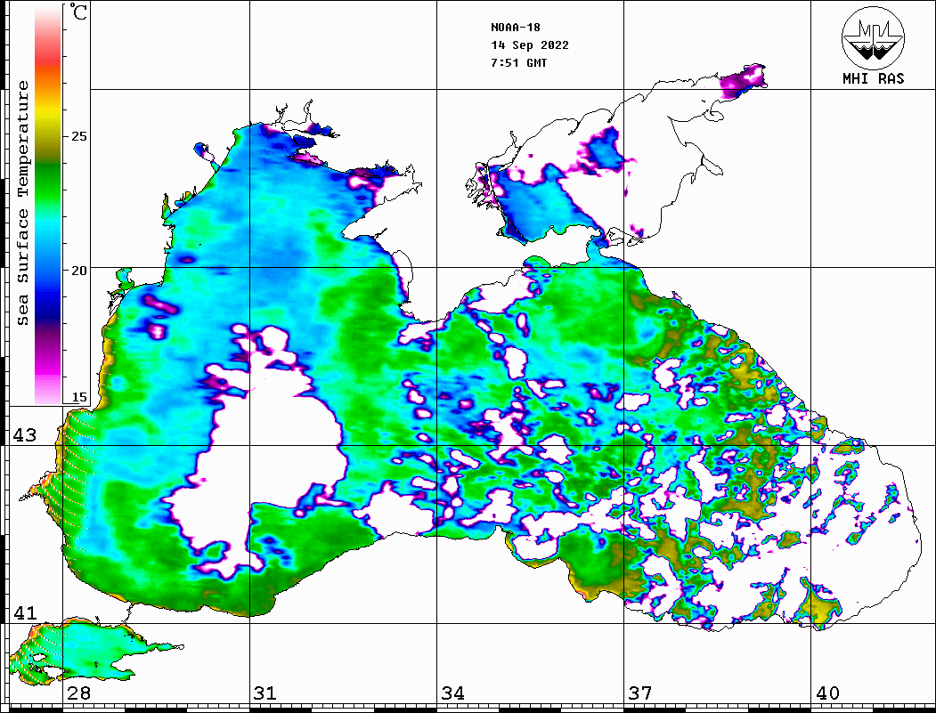The image size is (936, 713).
Task: Click longitude label 40
Action: click(827, 693)
